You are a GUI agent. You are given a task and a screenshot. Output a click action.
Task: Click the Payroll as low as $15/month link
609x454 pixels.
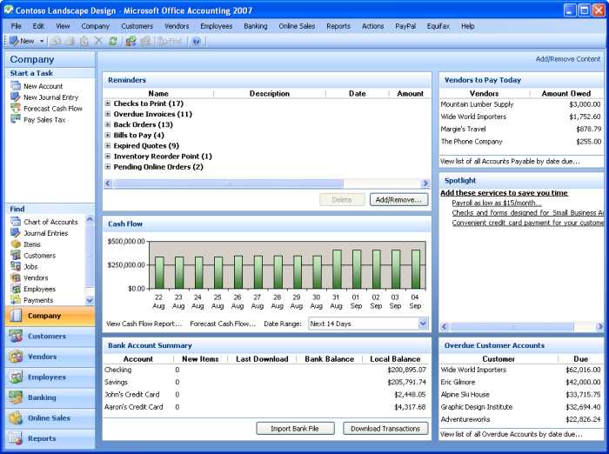pos(497,203)
